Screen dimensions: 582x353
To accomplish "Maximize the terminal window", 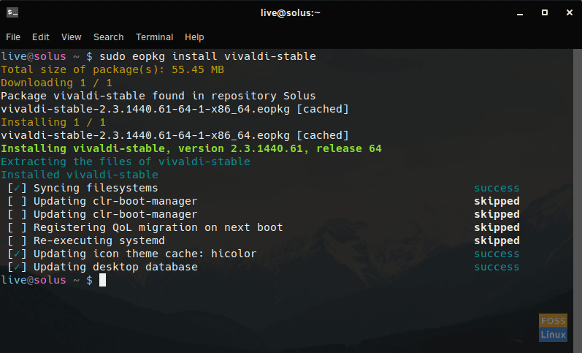I will (545, 12).
